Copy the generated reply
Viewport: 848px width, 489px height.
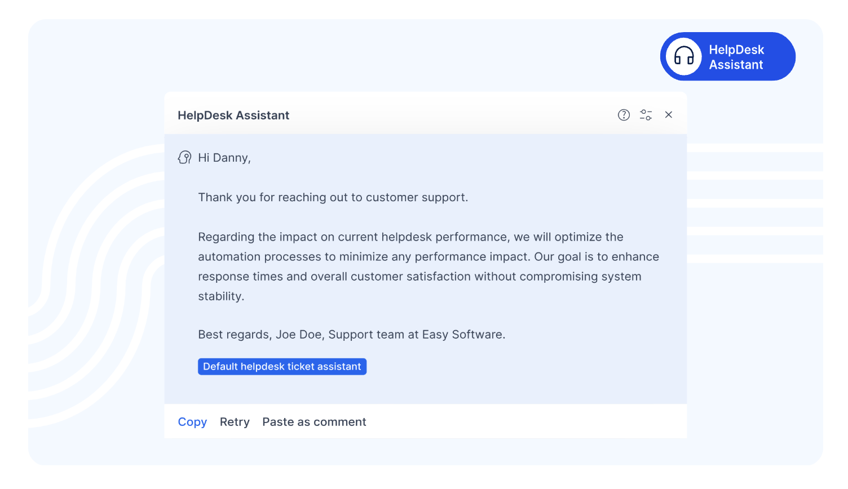192,422
